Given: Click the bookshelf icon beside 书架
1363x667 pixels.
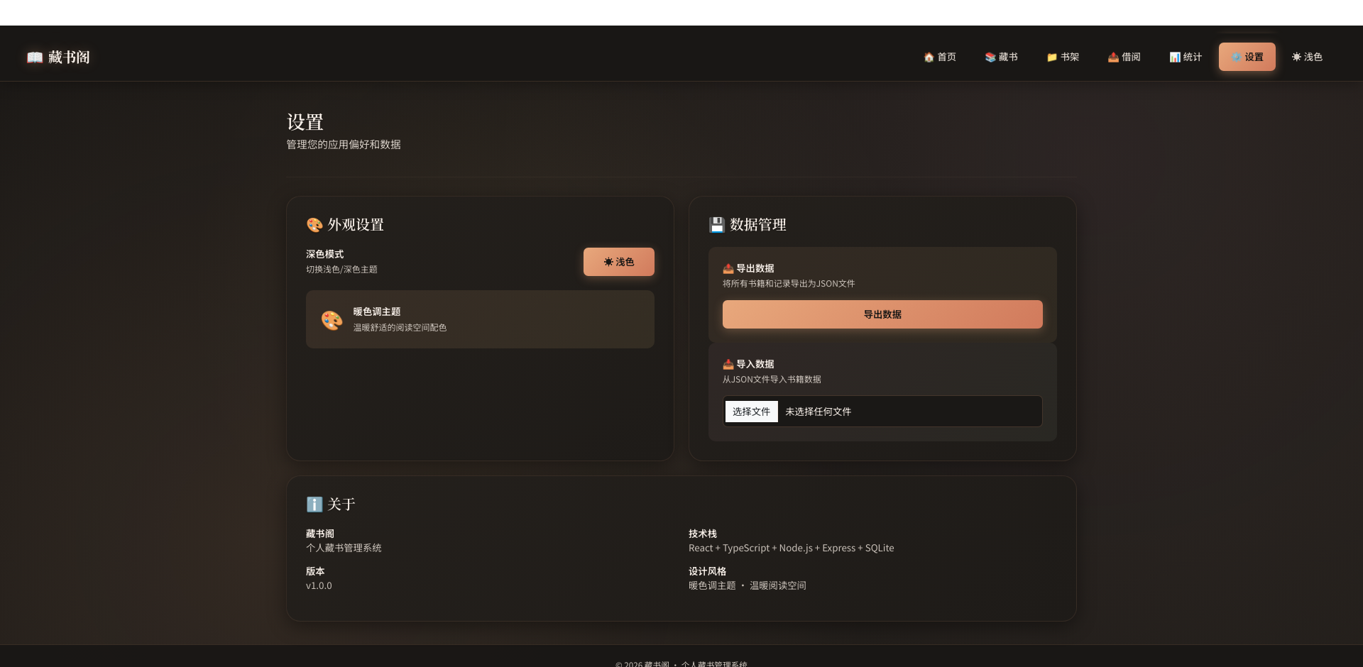Looking at the screenshot, I should tap(1051, 57).
